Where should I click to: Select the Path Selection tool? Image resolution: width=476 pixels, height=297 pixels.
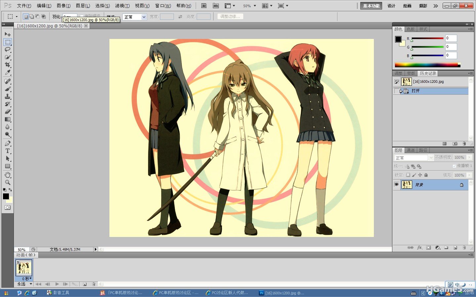pyautogui.click(x=8, y=158)
